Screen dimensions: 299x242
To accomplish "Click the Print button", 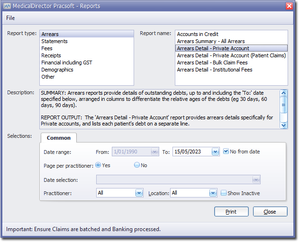I will (231, 212).
